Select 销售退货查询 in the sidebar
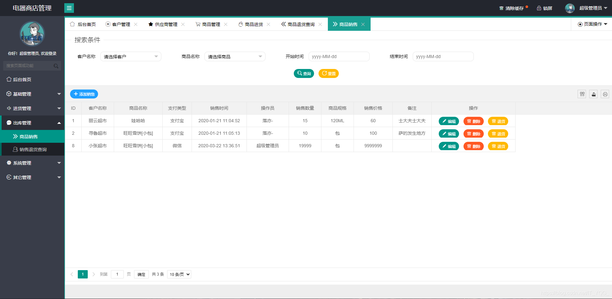Screen dimensions: 612x299 [x=33, y=149]
